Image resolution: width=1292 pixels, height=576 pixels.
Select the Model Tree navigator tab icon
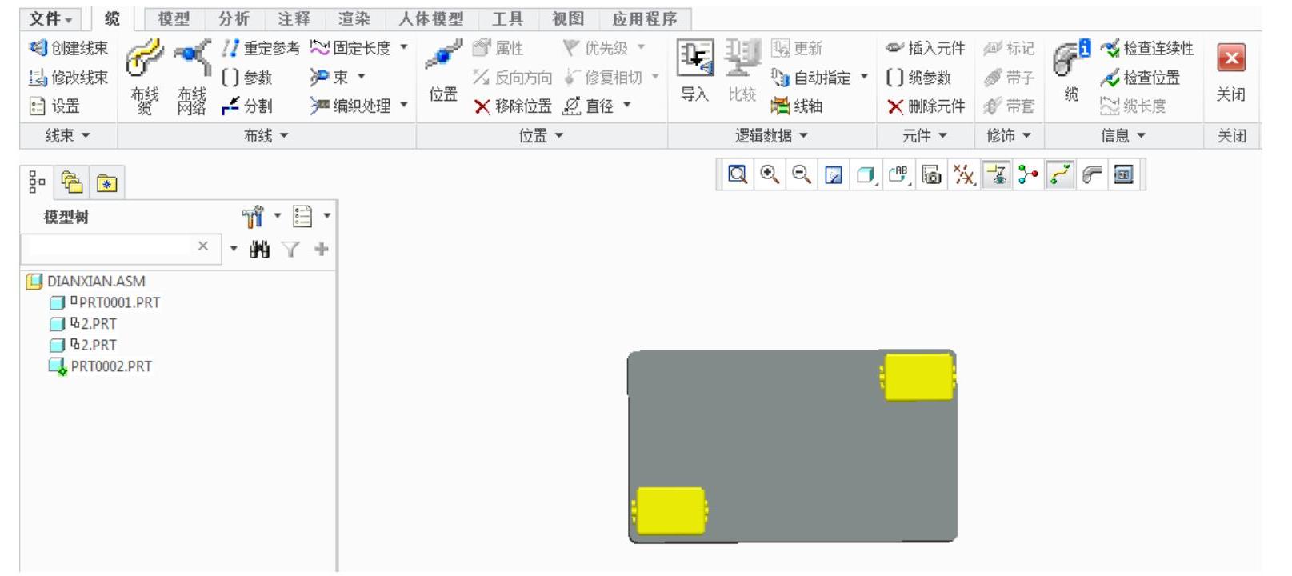(37, 183)
